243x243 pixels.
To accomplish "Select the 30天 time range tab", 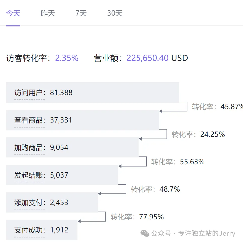I will click(114, 13).
